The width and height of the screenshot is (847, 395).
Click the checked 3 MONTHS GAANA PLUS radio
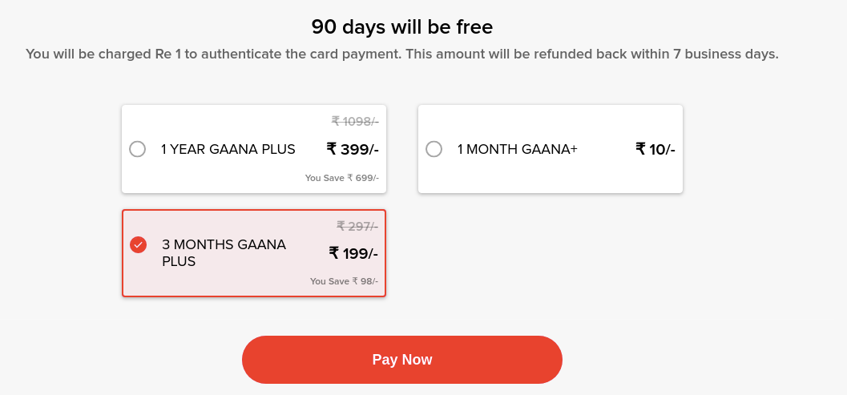[x=139, y=245]
